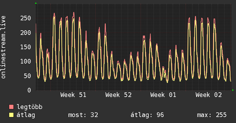Click the green arrow atop the y-axis
The image size is (236, 123).
pos(36,3)
